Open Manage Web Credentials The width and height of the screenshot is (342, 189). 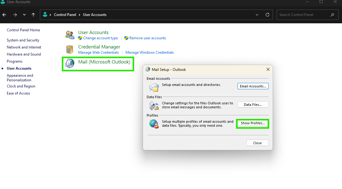(98, 52)
